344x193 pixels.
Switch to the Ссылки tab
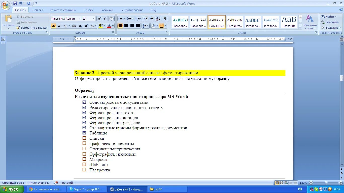(89, 10)
